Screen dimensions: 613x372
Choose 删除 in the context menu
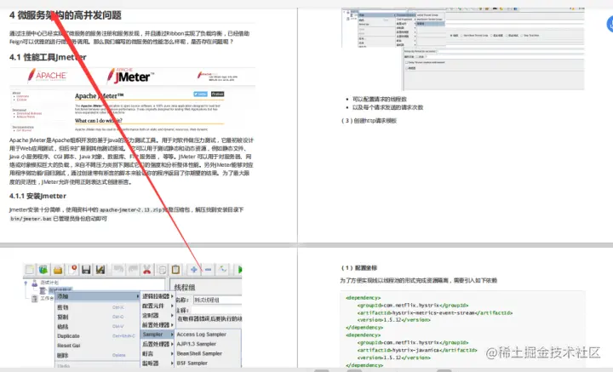click(x=98, y=355)
